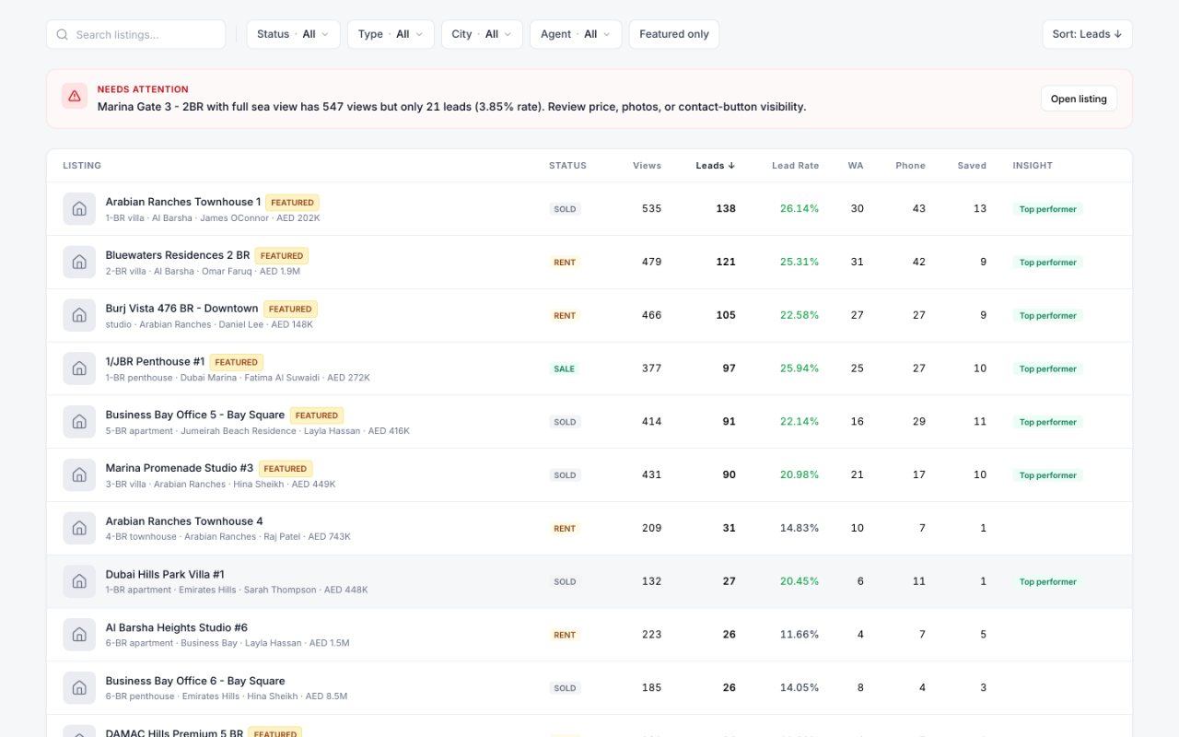1179x737 pixels.
Task: Click home icon for Burj Vista 476 BR
Action: pos(79,316)
